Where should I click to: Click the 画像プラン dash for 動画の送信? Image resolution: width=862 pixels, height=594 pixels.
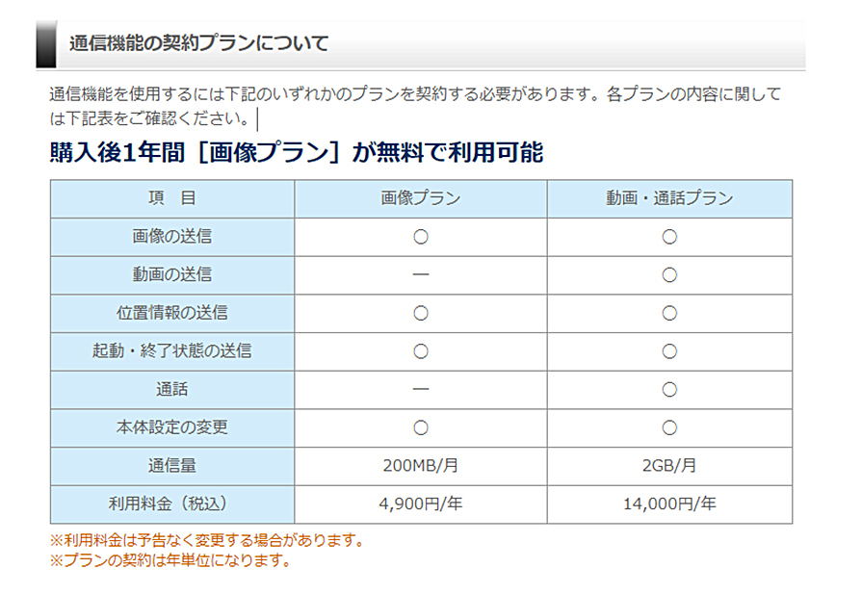click(420, 275)
